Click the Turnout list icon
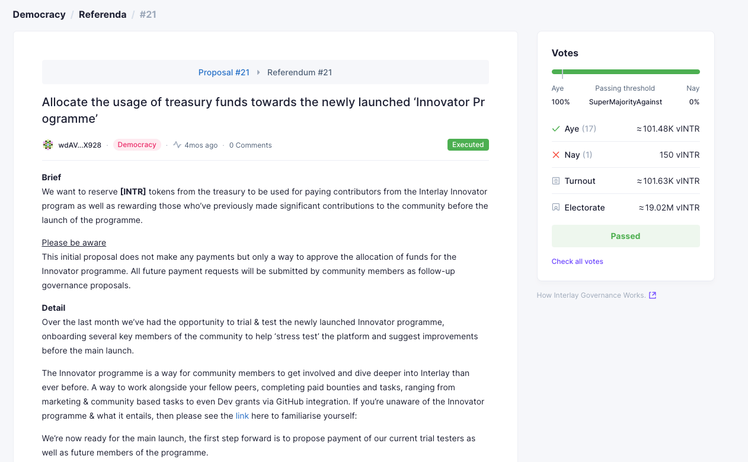The image size is (748, 462). [x=556, y=181]
